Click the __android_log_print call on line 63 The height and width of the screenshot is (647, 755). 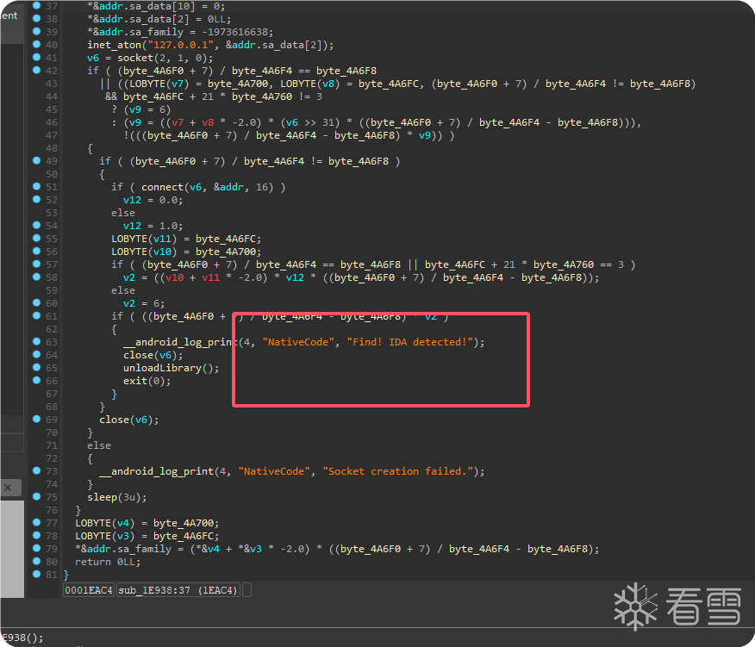304,342
